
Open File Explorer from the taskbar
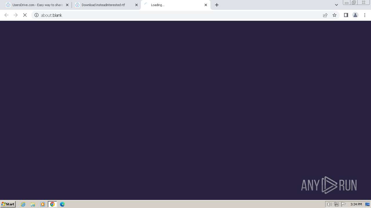(33, 204)
